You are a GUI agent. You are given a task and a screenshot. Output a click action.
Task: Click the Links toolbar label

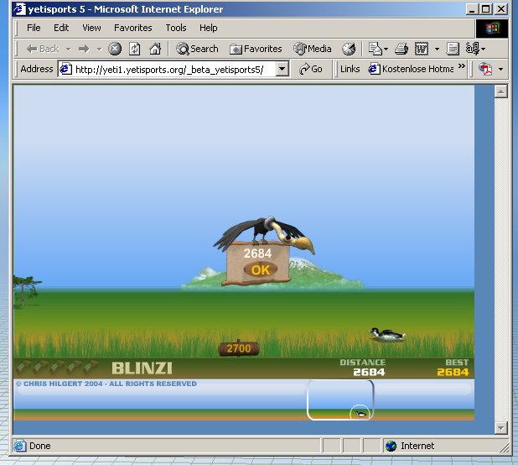(350, 69)
